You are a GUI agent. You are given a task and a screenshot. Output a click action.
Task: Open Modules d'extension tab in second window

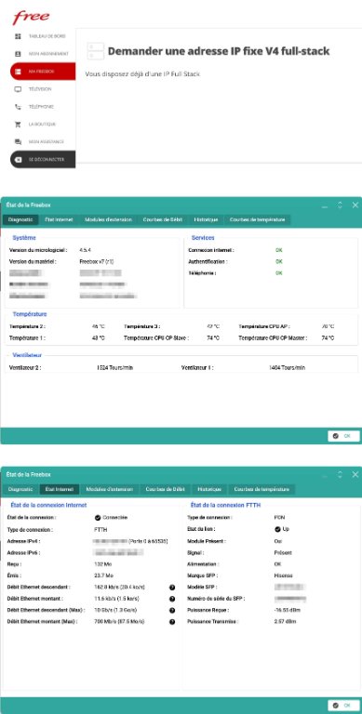pos(110,489)
